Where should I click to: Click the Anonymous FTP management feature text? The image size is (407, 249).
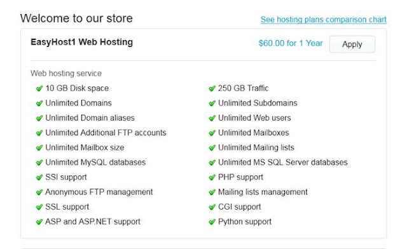click(99, 192)
